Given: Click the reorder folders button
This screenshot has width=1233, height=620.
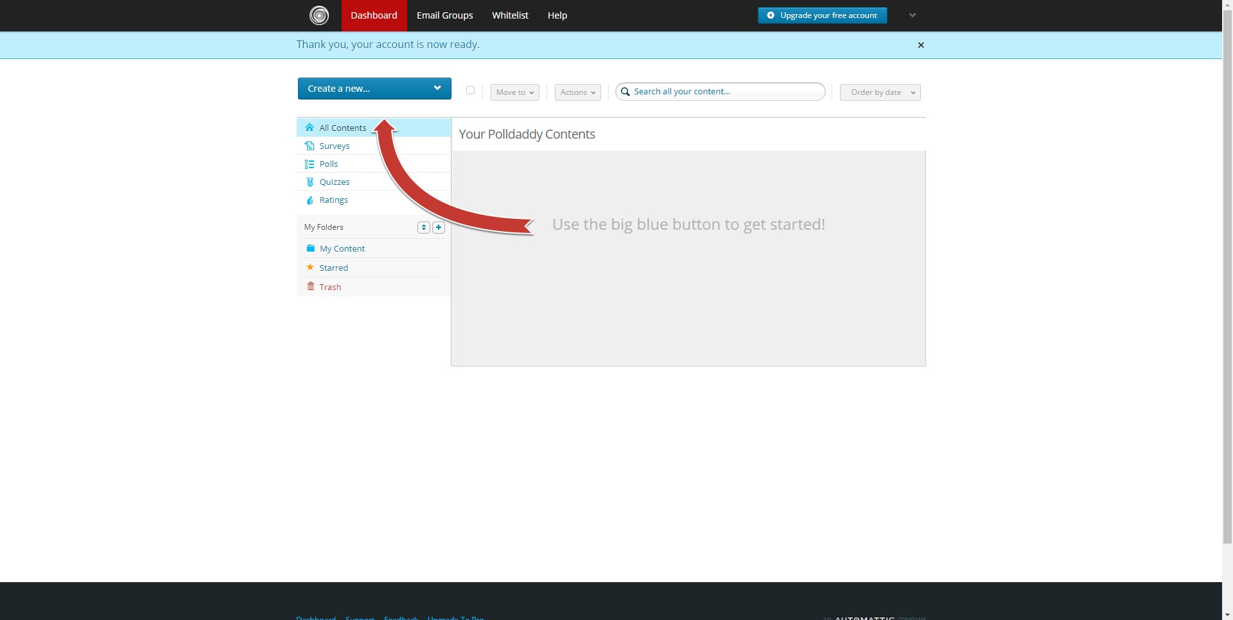Looking at the screenshot, I should pos(424,227).
